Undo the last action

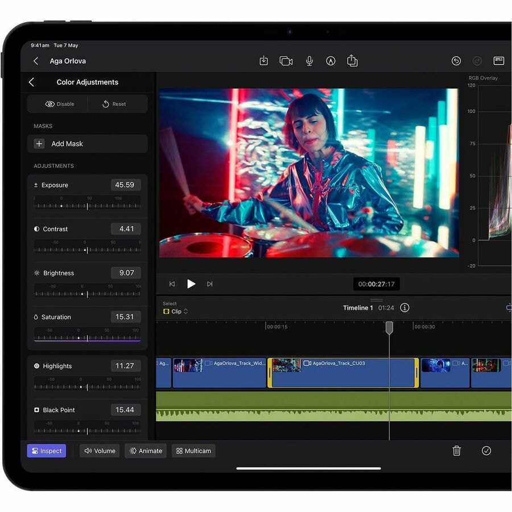click(x=456, y=61)
